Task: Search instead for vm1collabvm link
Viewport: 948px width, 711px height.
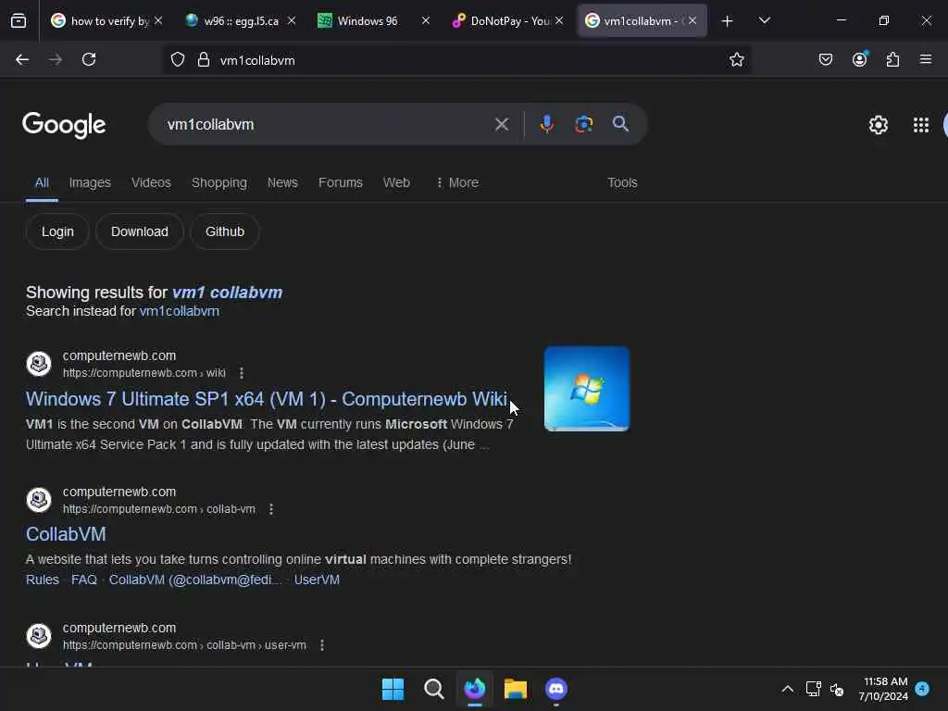Action: point(179,311)
